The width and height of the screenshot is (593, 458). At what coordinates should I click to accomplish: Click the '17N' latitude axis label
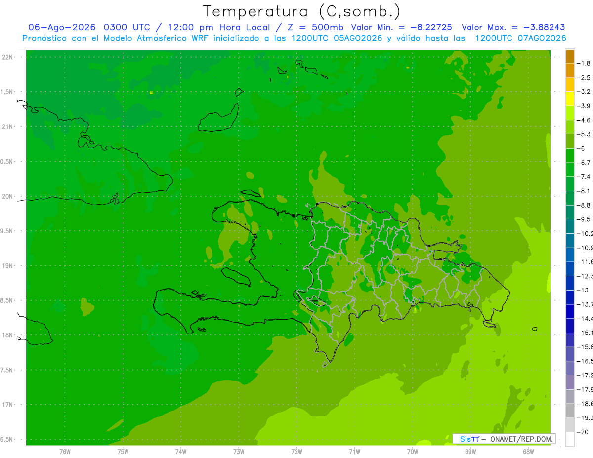point(7,405)
